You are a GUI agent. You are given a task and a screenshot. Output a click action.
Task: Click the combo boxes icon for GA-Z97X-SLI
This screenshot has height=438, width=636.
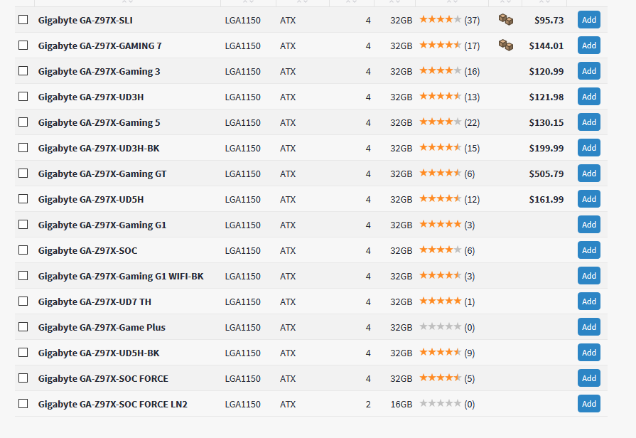click(x=506, y=19)
